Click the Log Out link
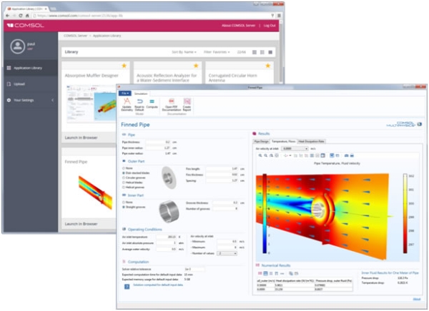 (x=269, y=25)
